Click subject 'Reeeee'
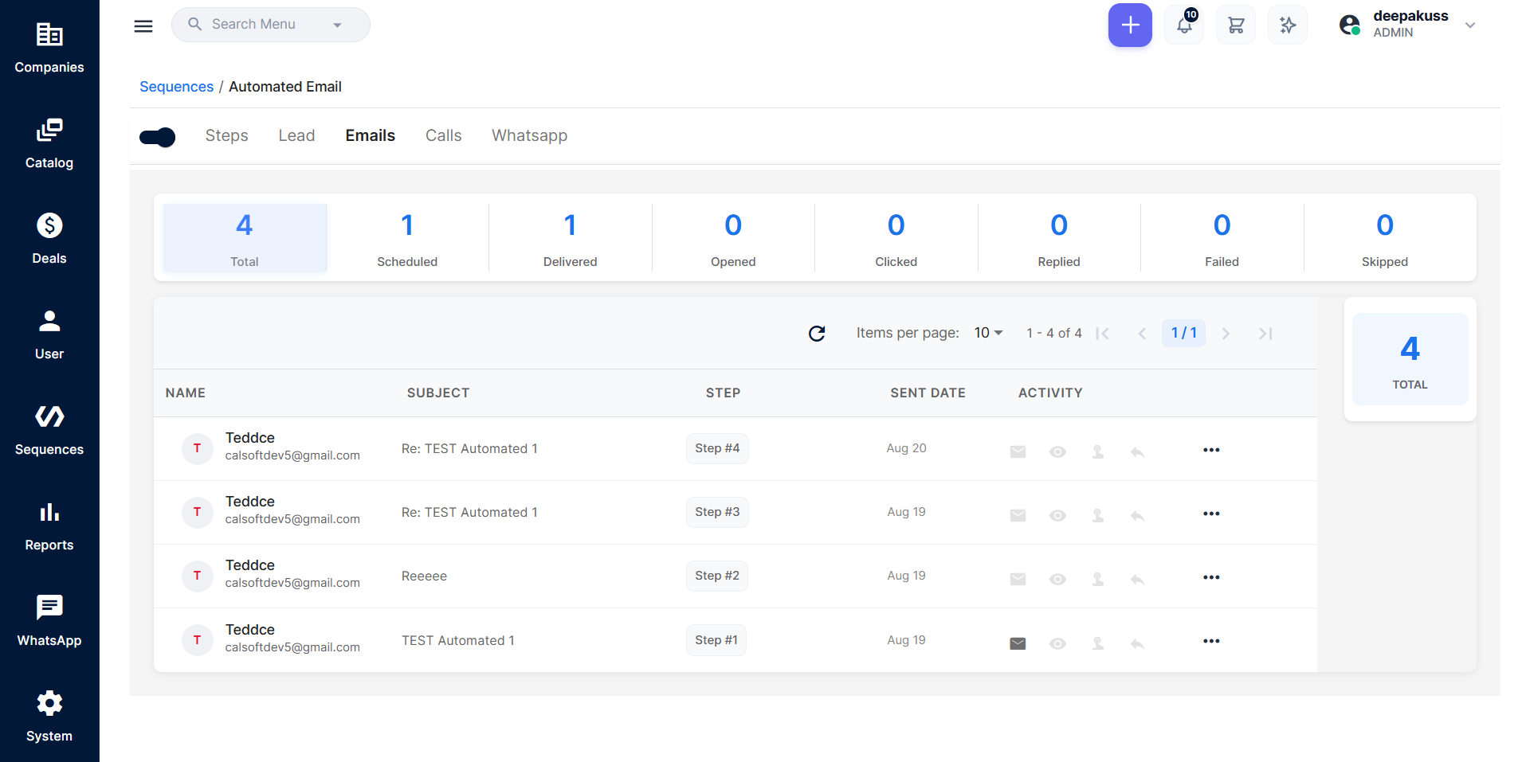1522x762 pixels. coord(424,576)
